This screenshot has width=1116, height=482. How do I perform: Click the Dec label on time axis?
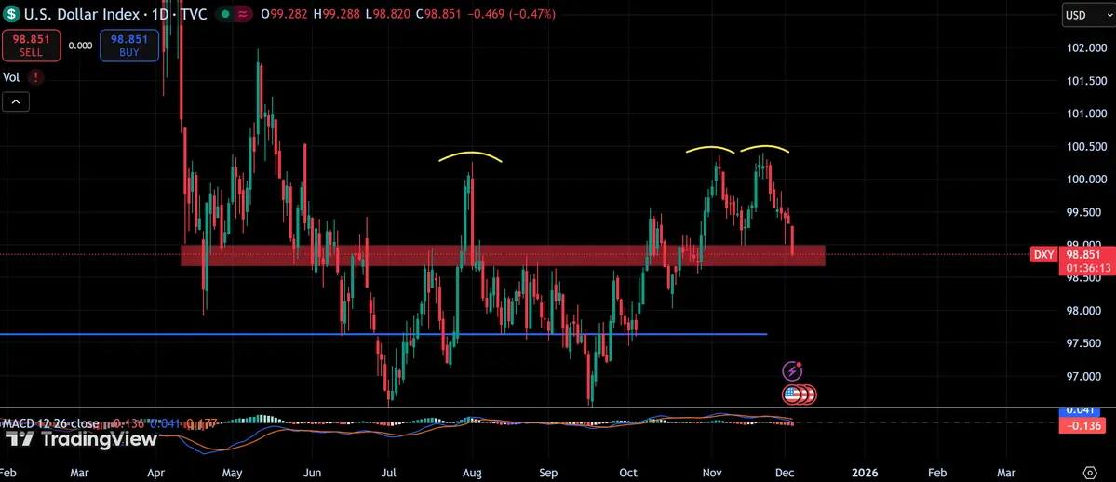point(784,472)
